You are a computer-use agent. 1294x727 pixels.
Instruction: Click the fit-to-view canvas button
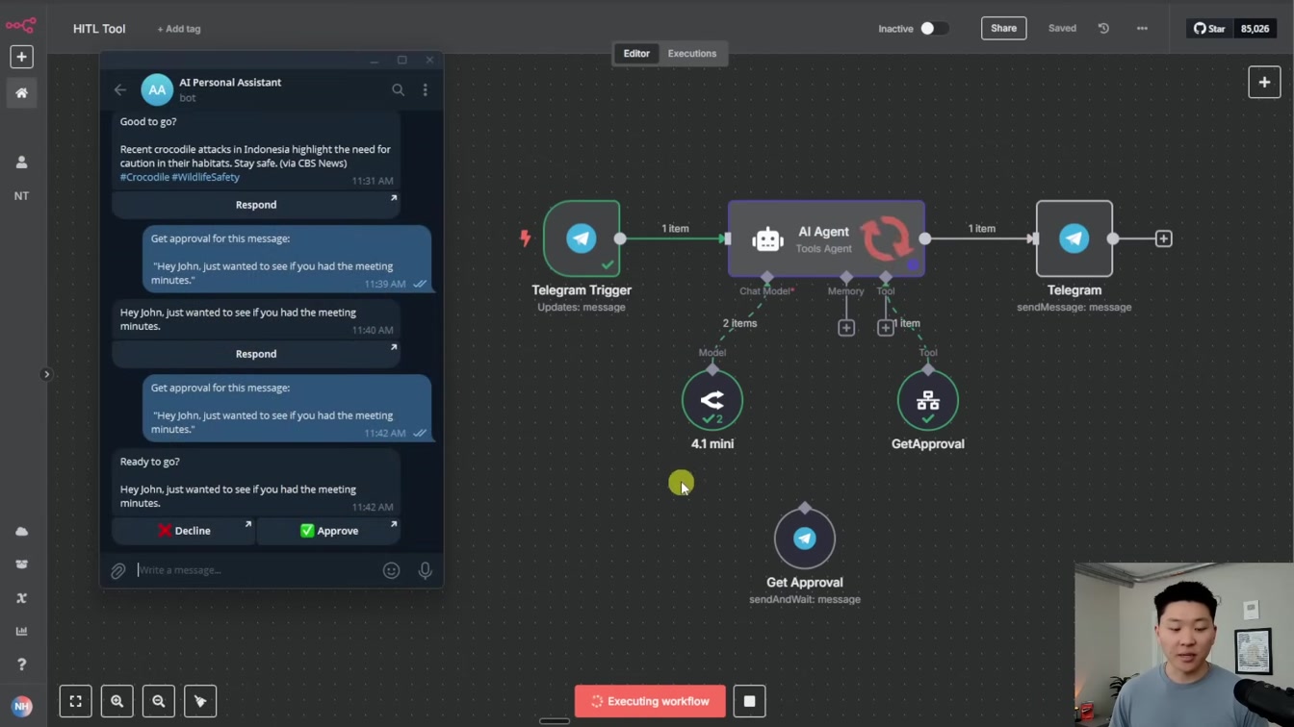75,701
